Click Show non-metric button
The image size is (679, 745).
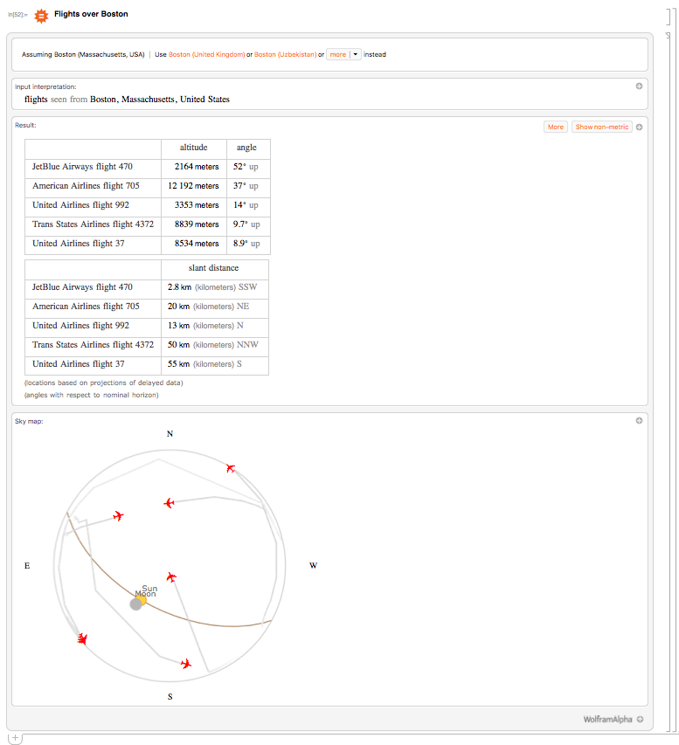coord(602,127)
